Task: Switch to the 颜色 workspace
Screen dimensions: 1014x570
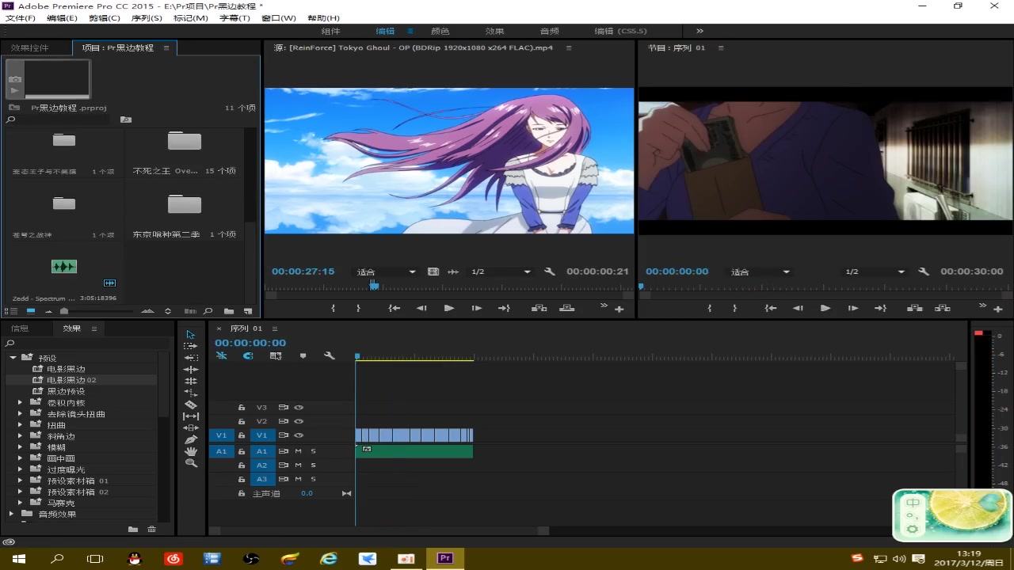Action: pos(440,32)
